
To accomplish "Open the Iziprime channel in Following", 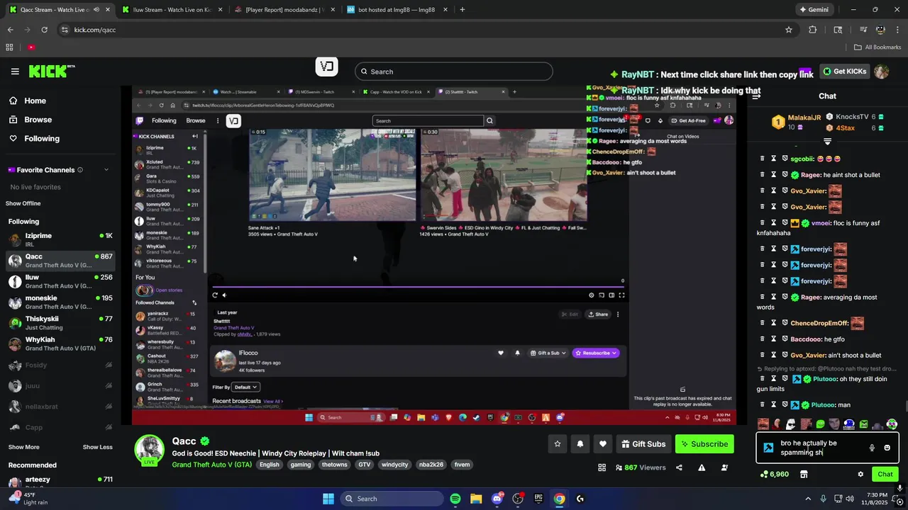I will click(60, 239).
